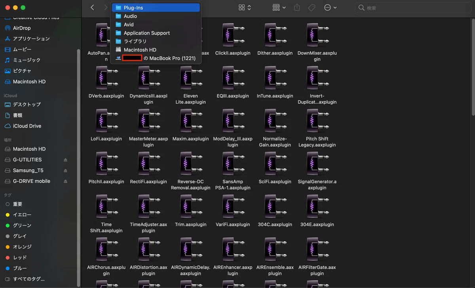Click the Trim.aaxplugin icon
Image resolution: width=475 pixels, height=288 pixels.
(191, 207)
